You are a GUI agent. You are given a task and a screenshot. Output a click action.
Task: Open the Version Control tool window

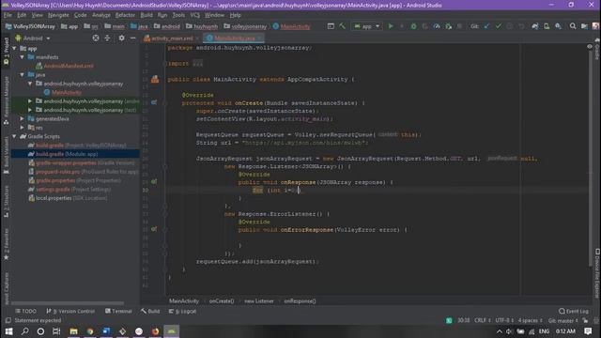coord(70,311)
